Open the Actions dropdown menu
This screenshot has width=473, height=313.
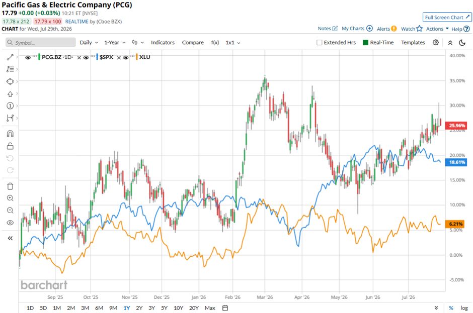pos(437,29)
